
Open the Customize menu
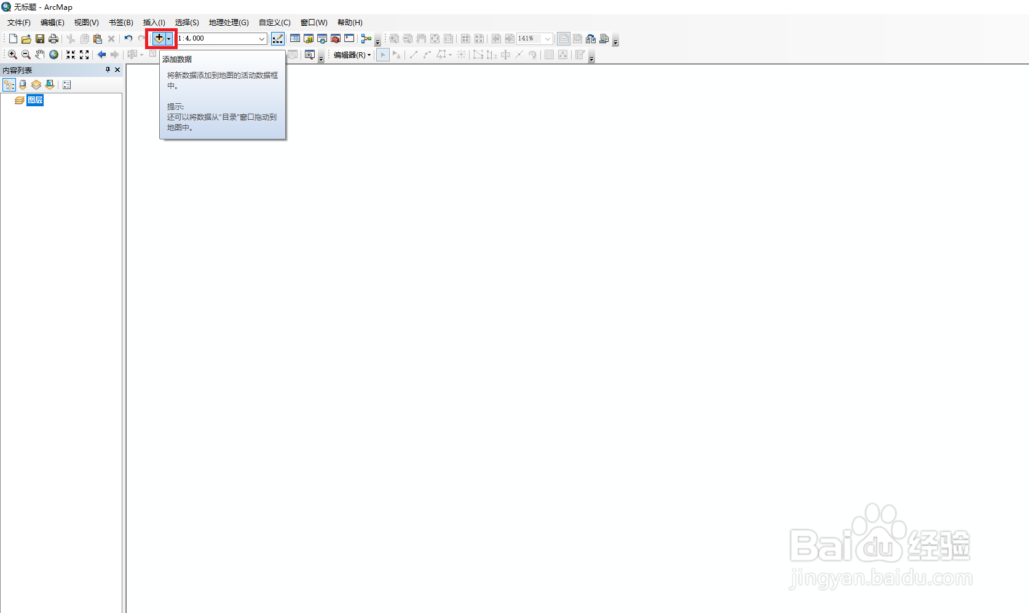coord(275,23)
